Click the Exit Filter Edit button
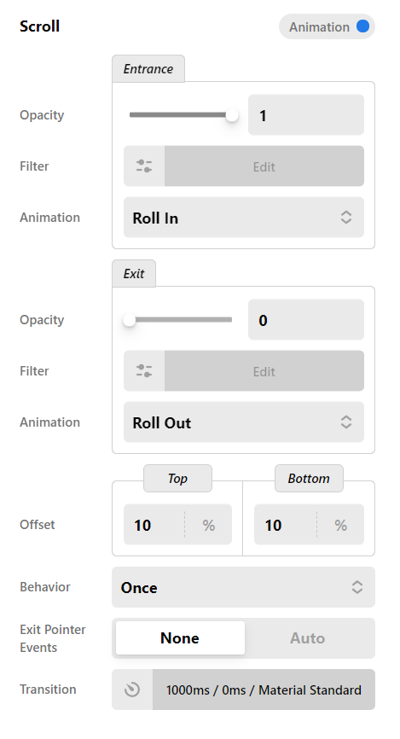The width and height of the screenshot is (400, 739). 264,370
